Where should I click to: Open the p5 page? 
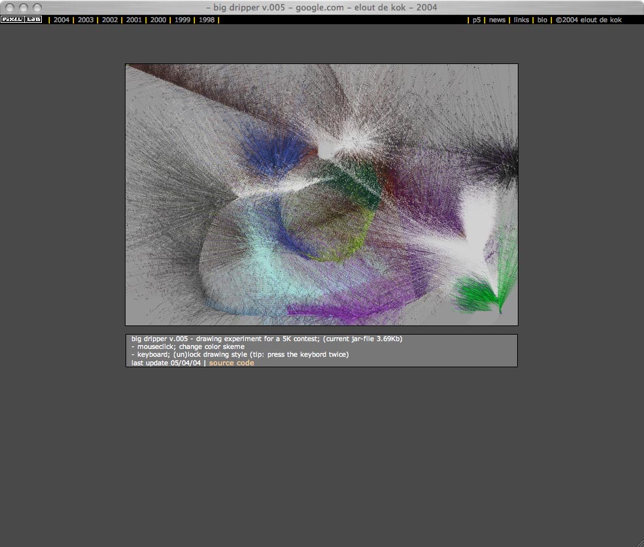pos(477,20)
